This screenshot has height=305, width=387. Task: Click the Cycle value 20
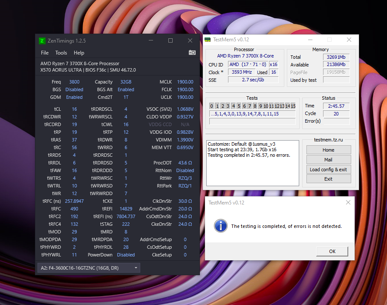336,114
